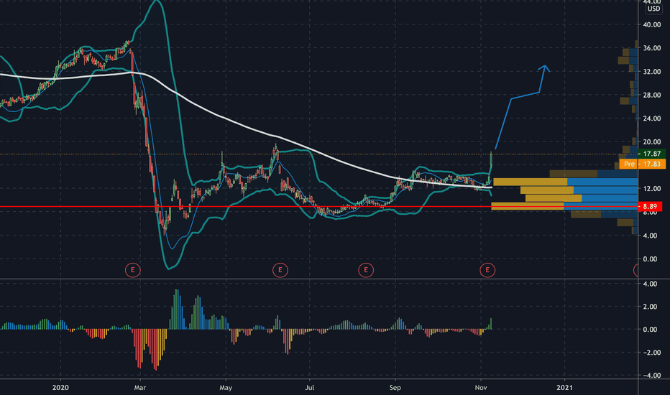Click the 24.00 price axis label
Viewport: 670px width, 395px height.
pos(651,118)
